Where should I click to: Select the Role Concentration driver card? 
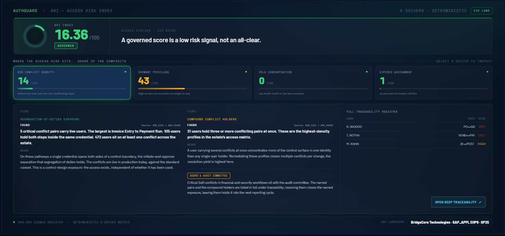point(313,83)
